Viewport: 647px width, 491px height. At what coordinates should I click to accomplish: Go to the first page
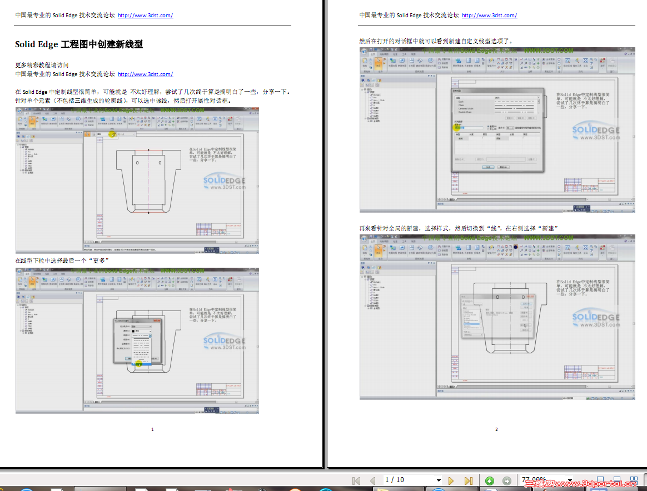[356, 480]
